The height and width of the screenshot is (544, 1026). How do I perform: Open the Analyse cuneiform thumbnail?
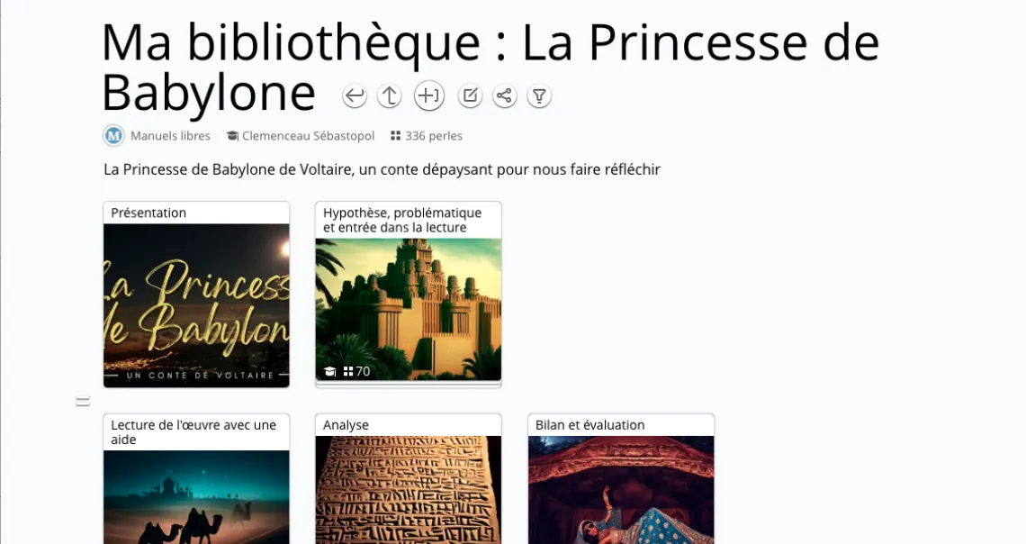409,490
